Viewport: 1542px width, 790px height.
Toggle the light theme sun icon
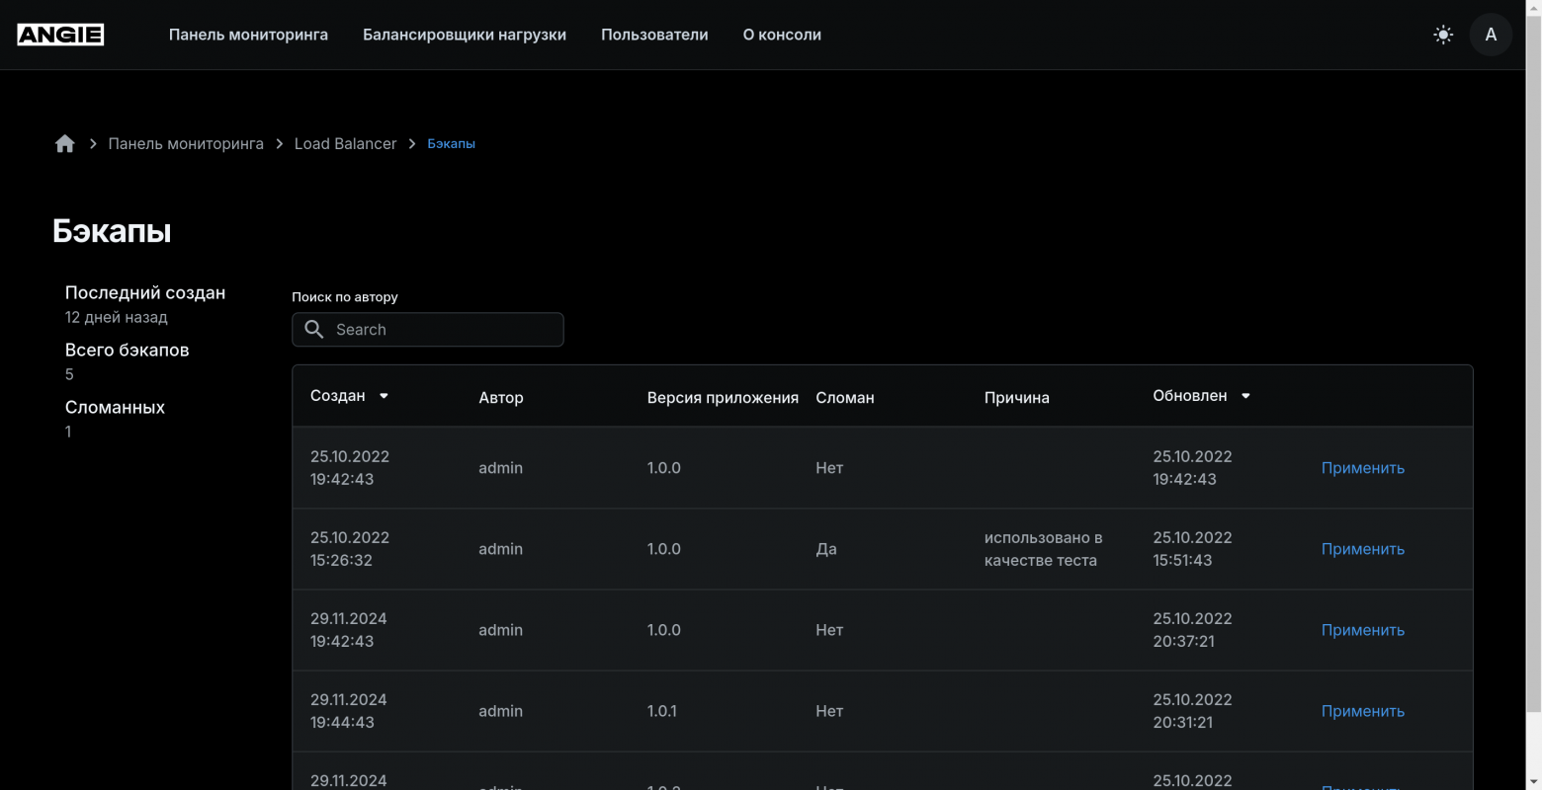click(1443, 35)
